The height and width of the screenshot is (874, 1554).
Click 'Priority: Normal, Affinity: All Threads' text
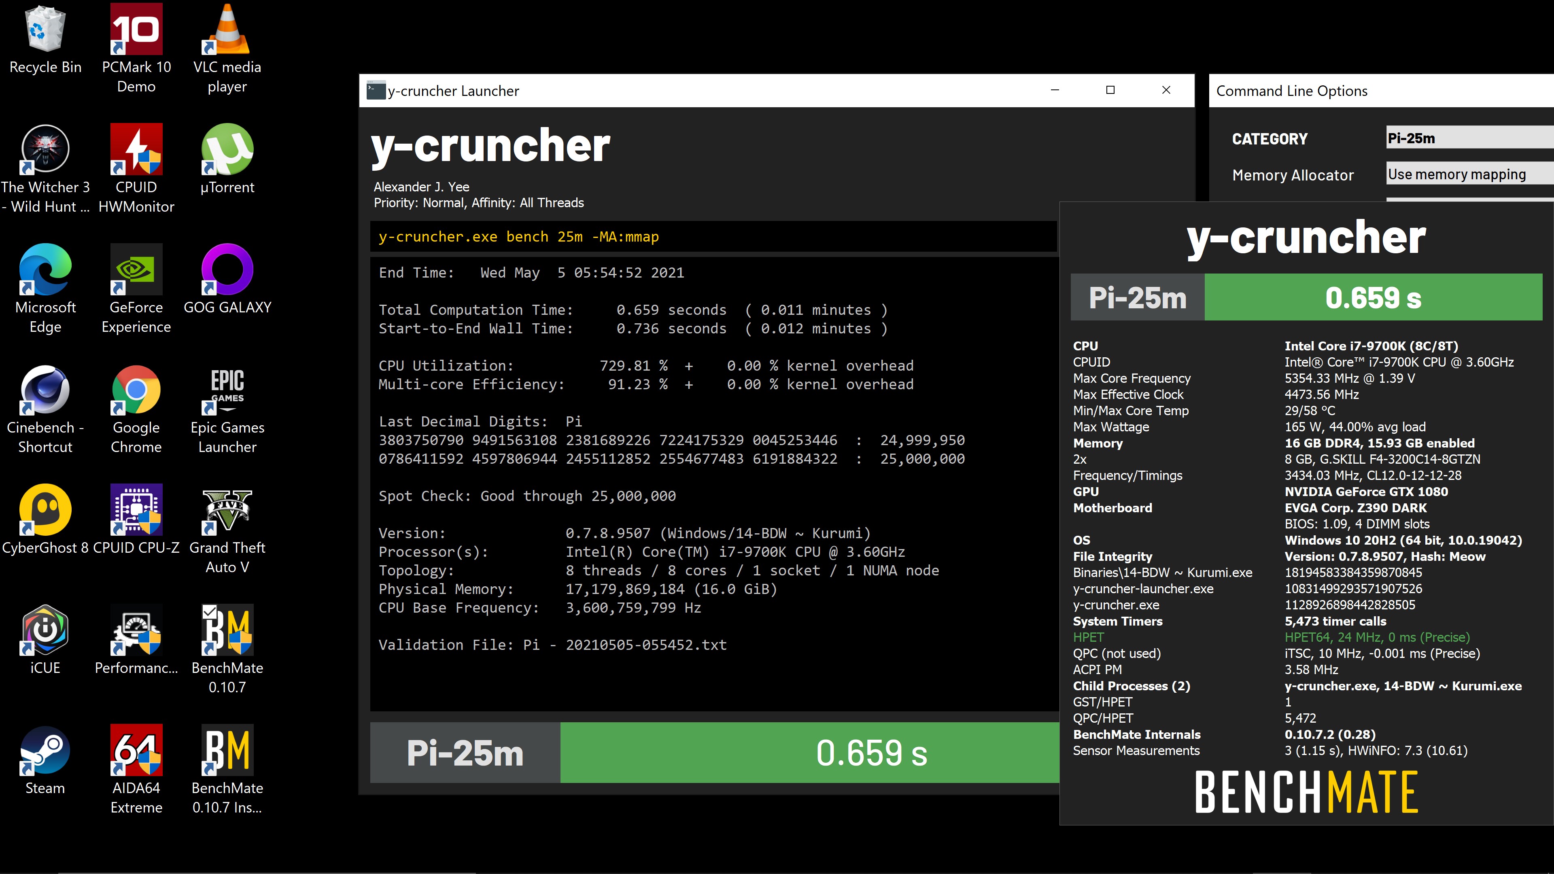pyautogui.click(x=479, y=203)
